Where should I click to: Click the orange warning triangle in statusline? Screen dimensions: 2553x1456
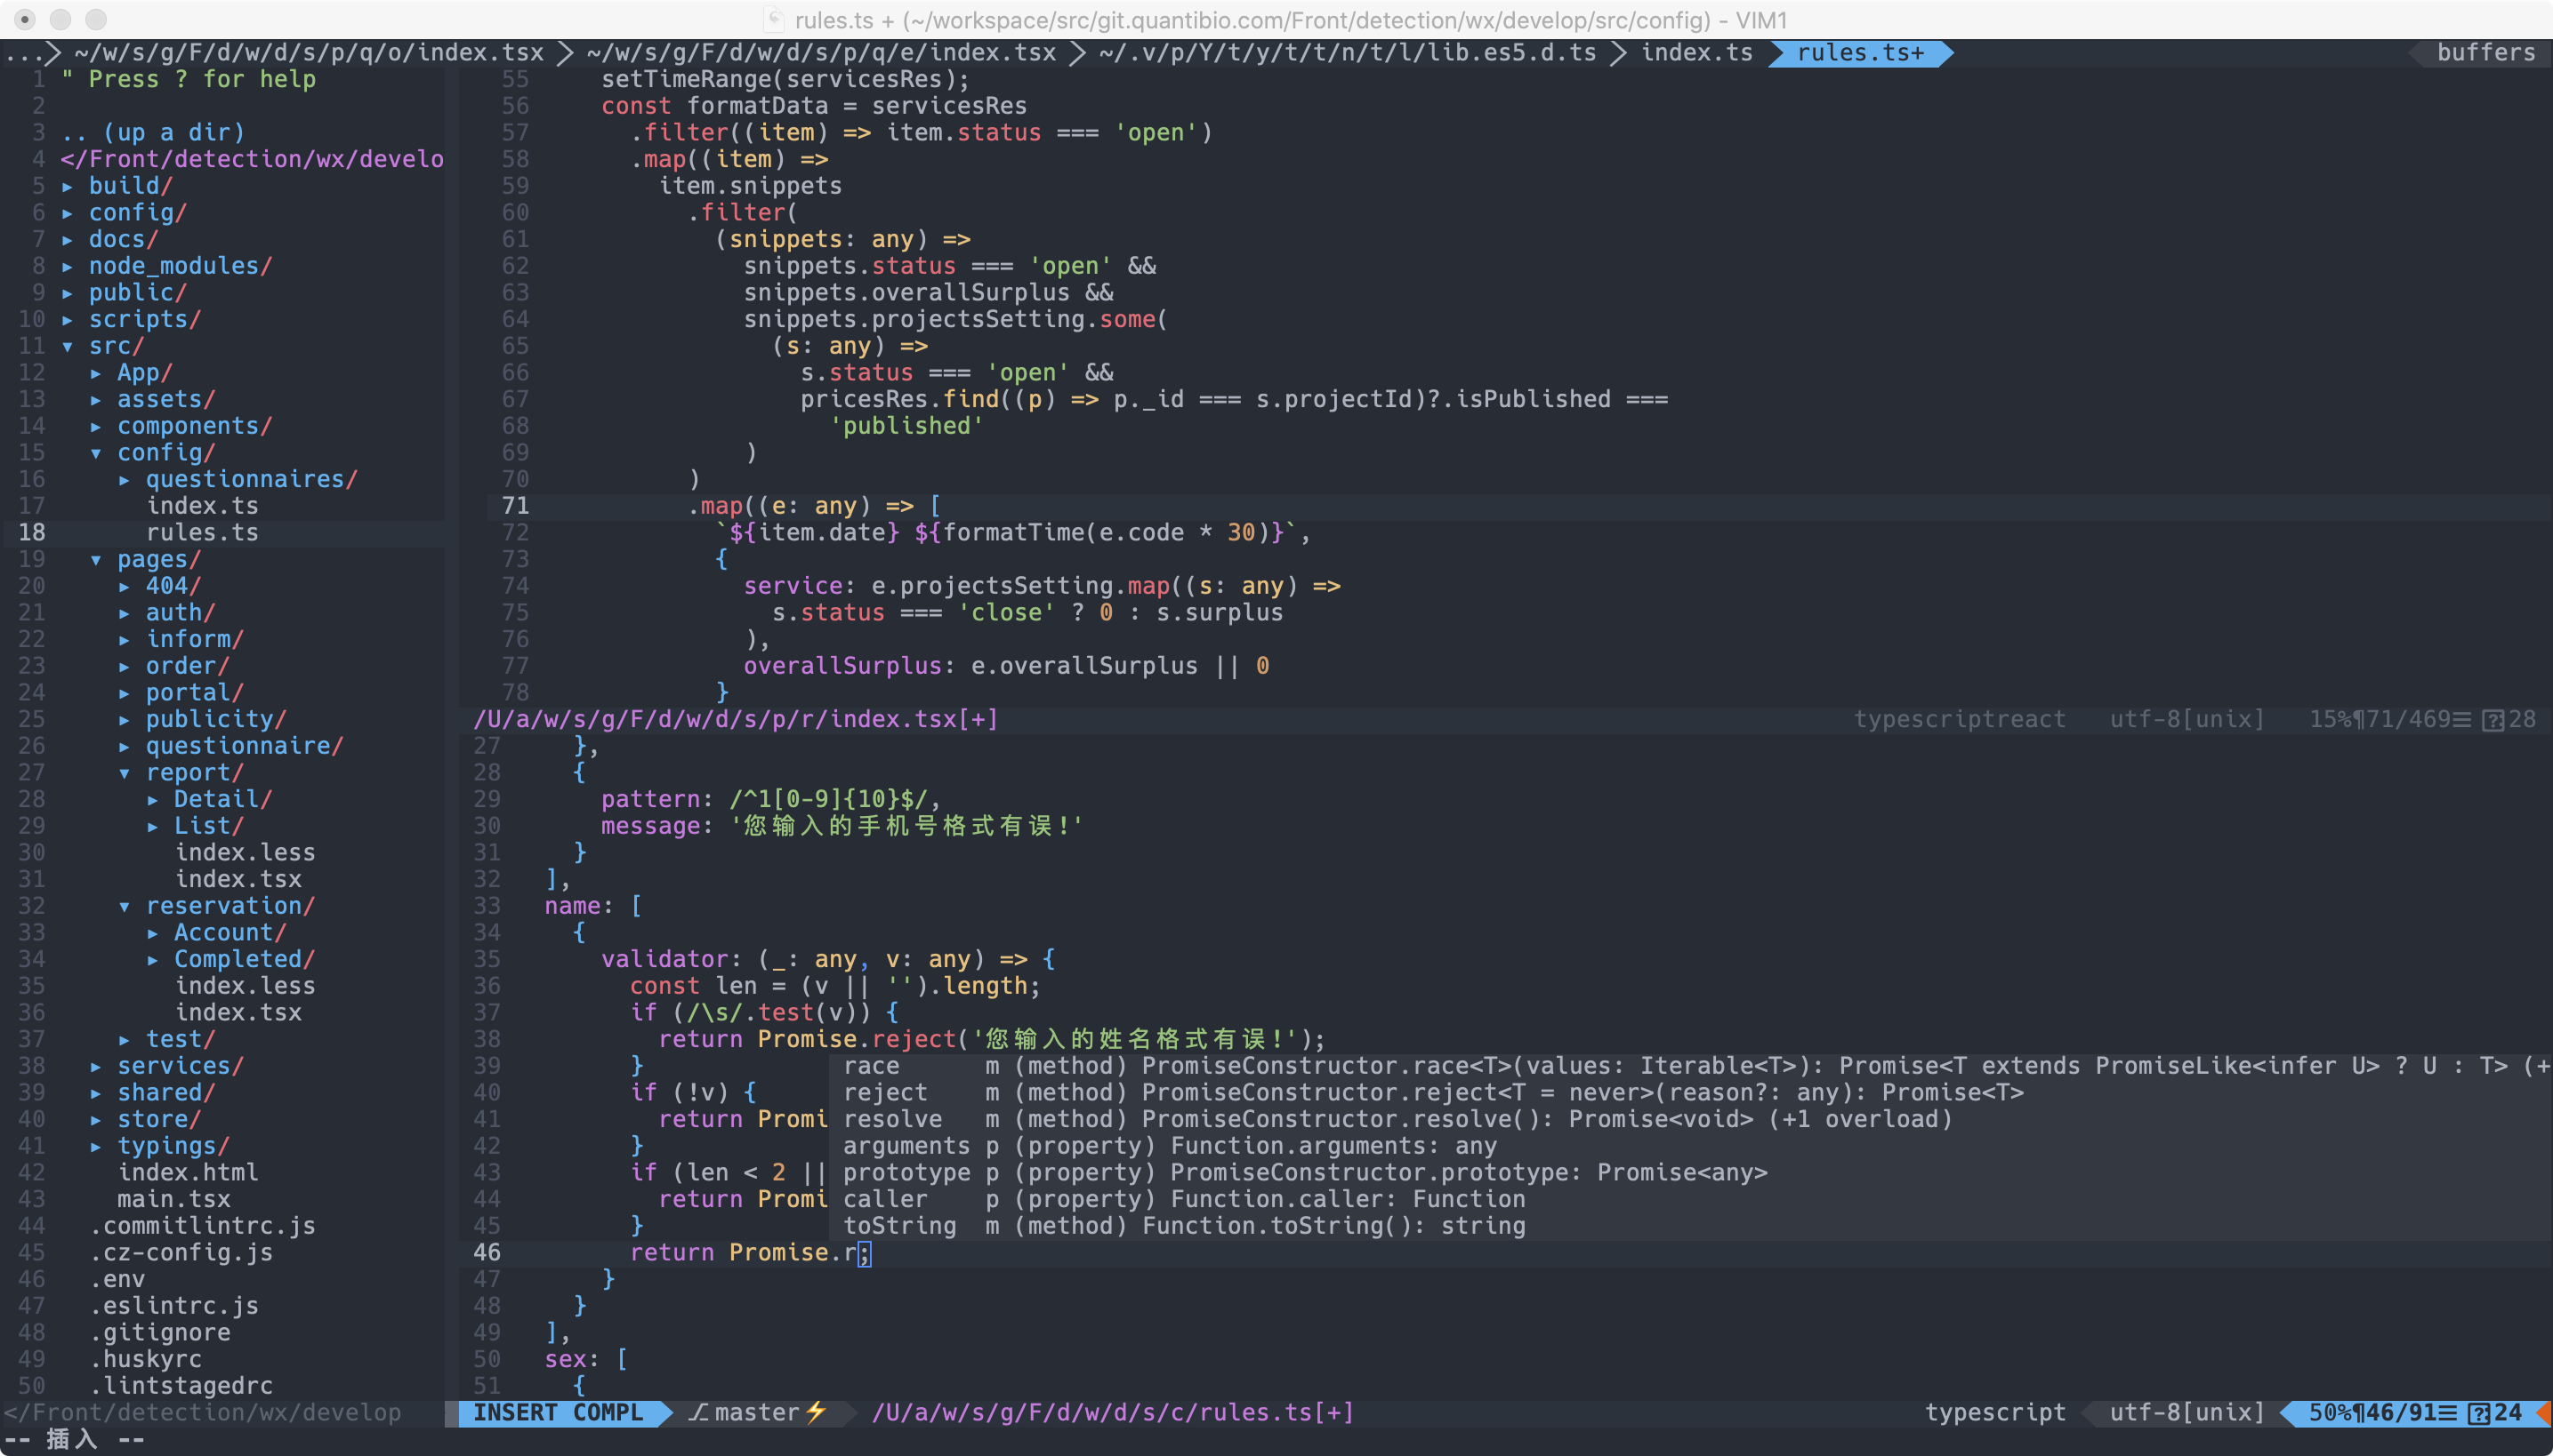[x=2543, y=1412]
